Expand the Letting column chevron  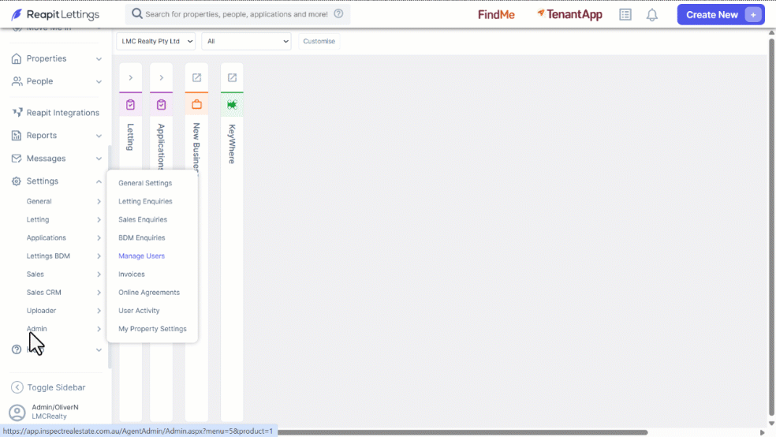(131, 78)
